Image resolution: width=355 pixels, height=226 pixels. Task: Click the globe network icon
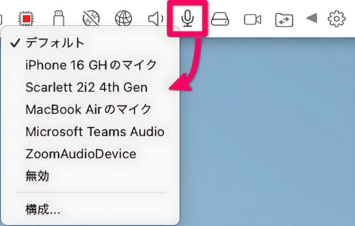click(x=123, y=18)
